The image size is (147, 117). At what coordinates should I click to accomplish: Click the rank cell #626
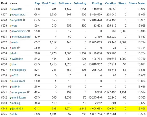(x=4, y=9)
